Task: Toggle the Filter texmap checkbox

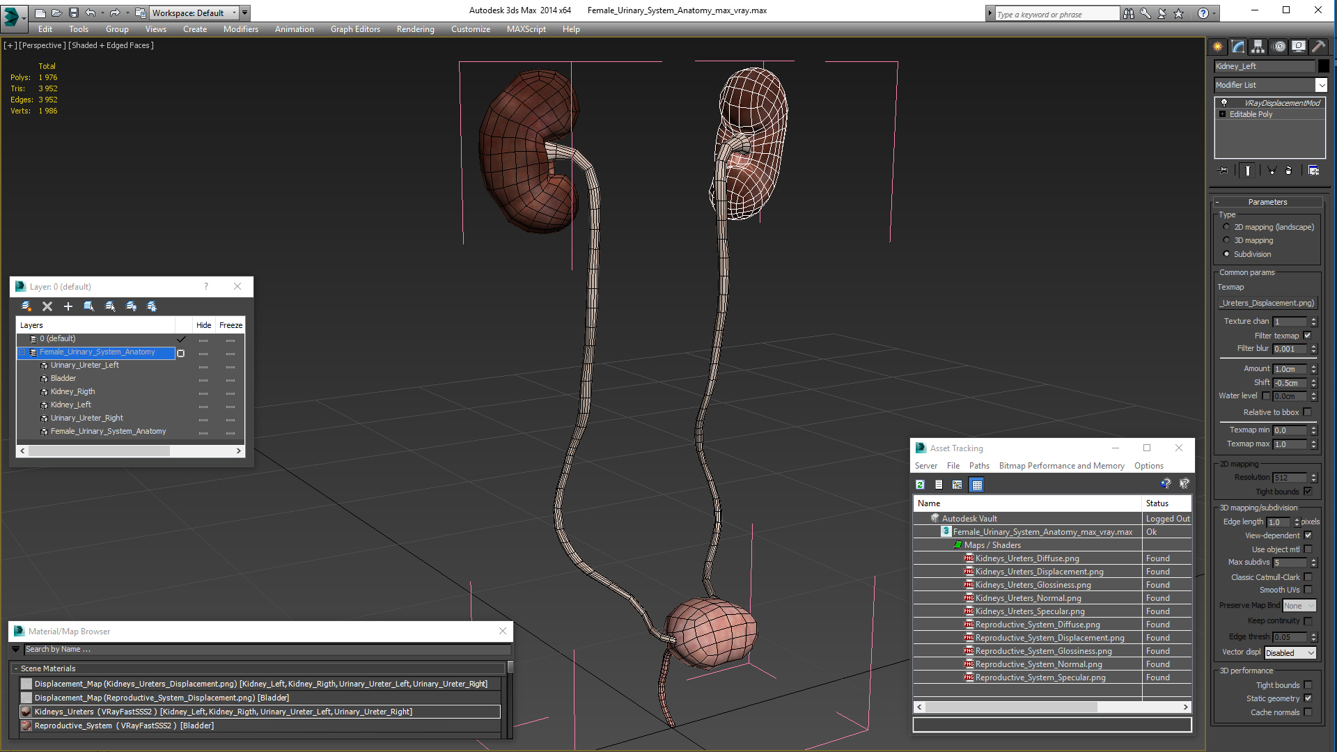Action: click(1307, 336)
